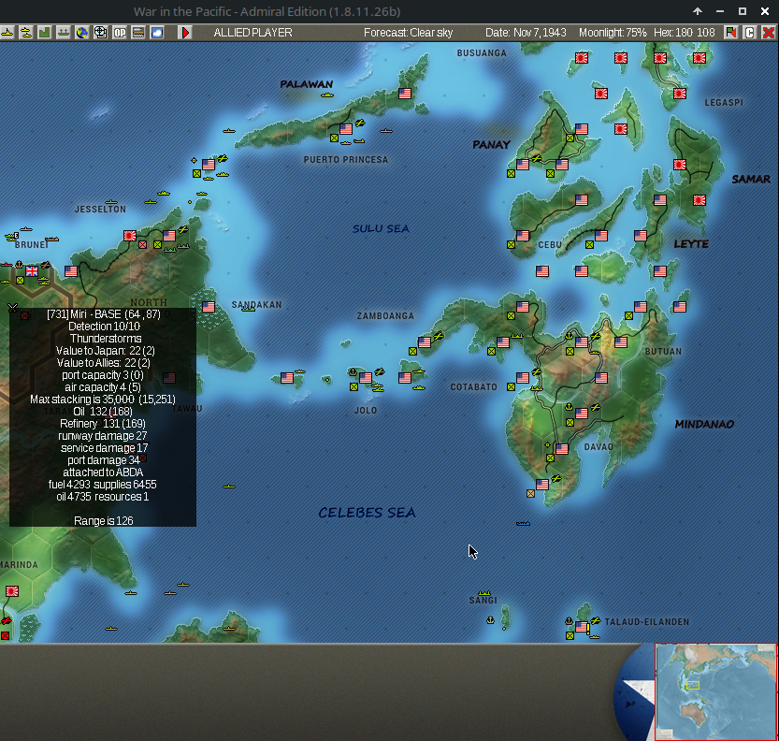The image size is (779, 741).
Task: Click the crossed icon atop Miri info panel
Action: click(x=12, y=308)
